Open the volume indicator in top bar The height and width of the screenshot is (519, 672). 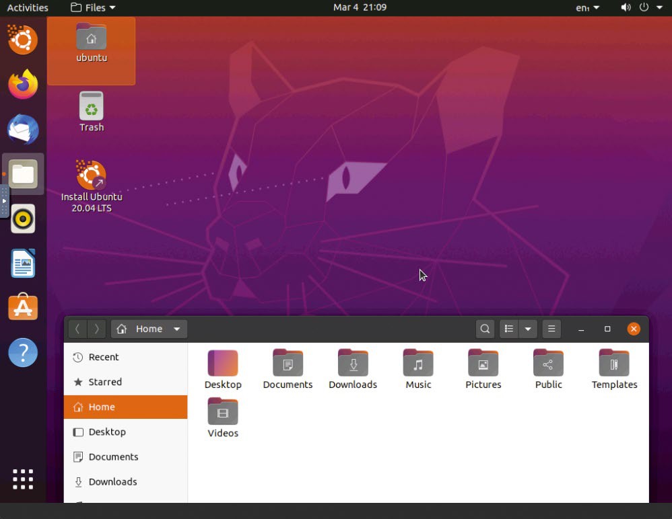(626, 7)
